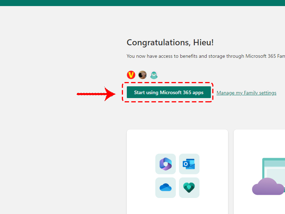Click the Family Safety heart icon
285x214 pixels.
pyautogui.click(x=189, y=188)
